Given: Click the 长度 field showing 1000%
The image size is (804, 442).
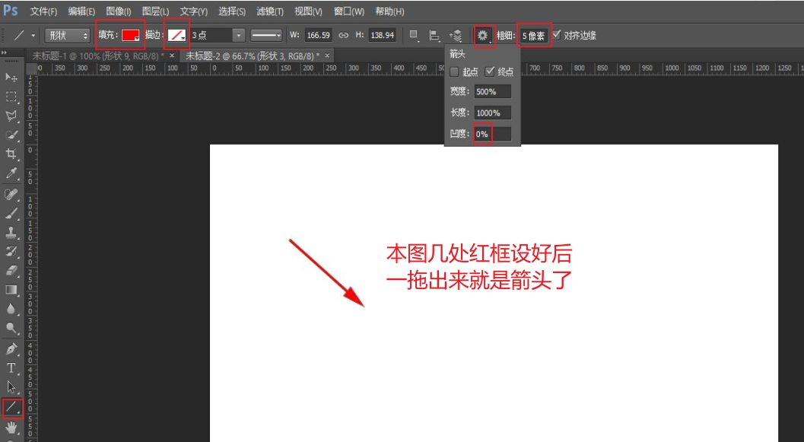Looking at the screenshot, I should coord(492,113).
